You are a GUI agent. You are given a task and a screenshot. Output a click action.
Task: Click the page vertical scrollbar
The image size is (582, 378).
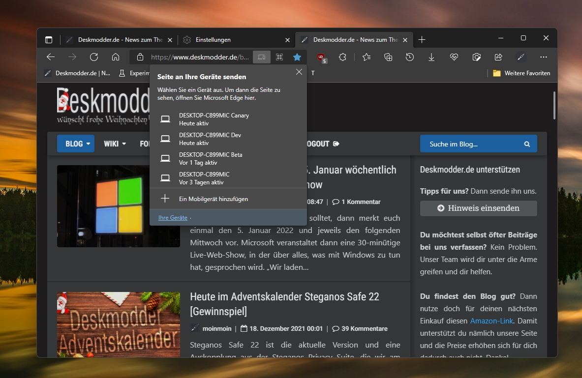(x=554, y=105)
